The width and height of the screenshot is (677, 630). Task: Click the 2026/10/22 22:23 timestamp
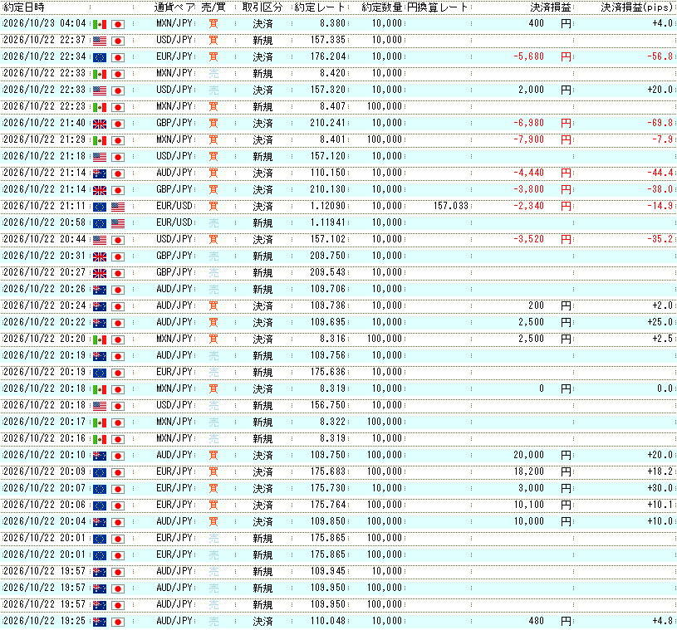(x=45, y=106)
